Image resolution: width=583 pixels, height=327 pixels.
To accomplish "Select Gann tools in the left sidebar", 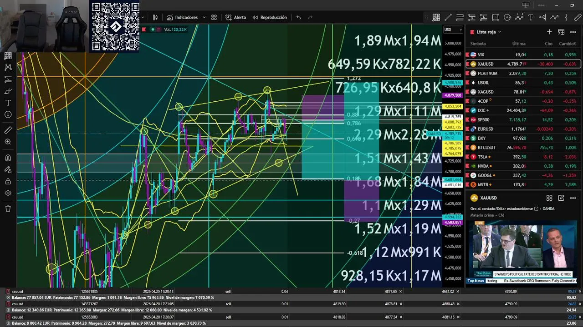I will tap(8, 55).
